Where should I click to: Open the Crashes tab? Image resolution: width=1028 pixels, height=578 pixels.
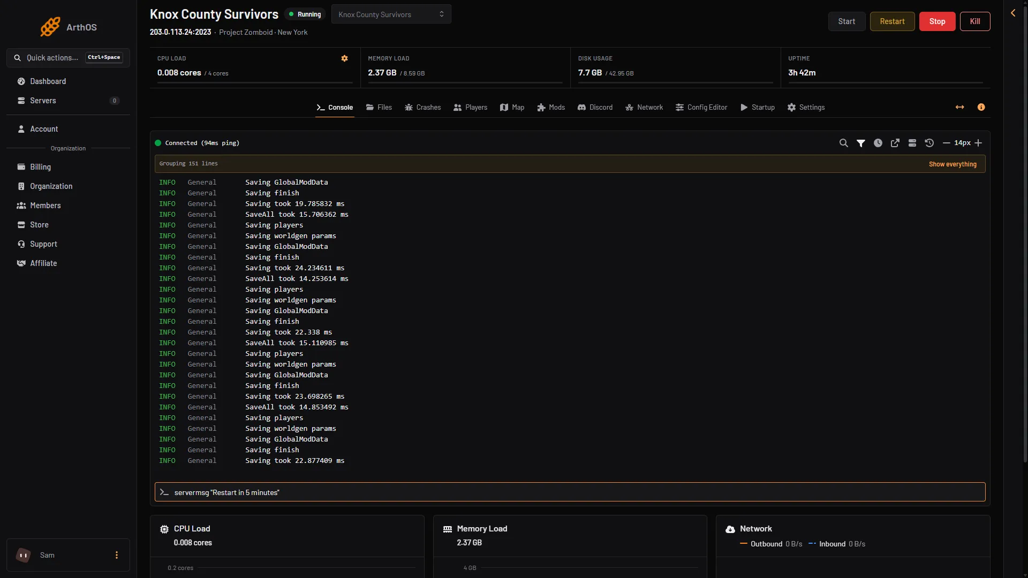point(422,107)
